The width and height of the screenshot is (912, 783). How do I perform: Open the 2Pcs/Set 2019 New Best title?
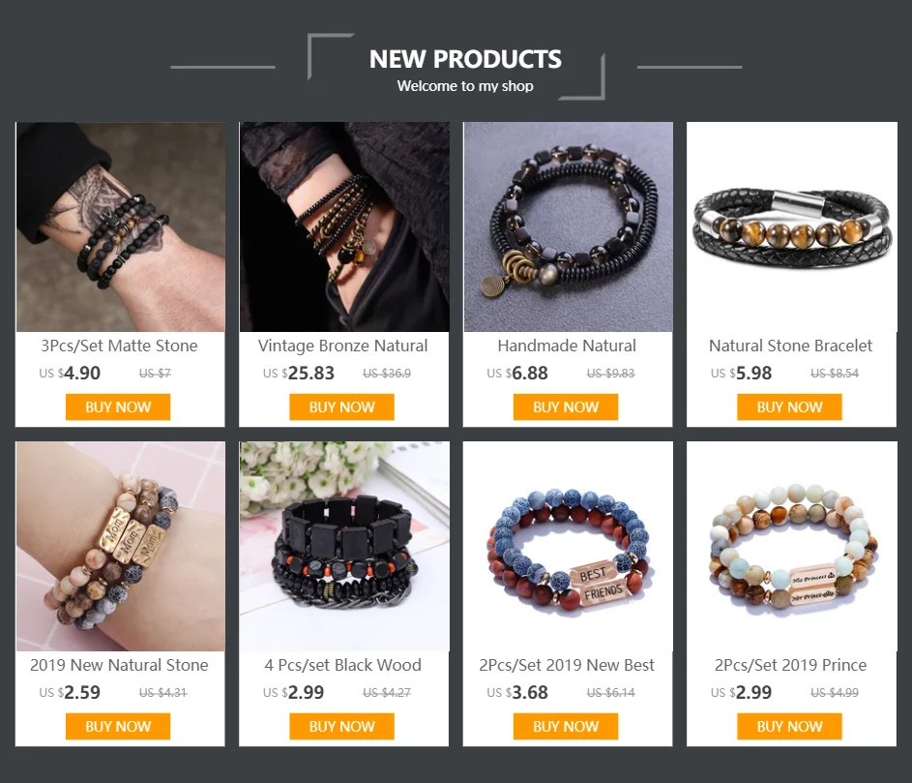click(x=567, y=665)
